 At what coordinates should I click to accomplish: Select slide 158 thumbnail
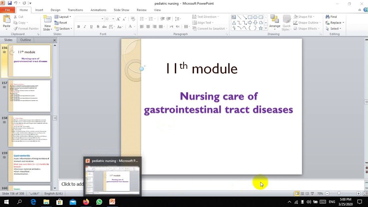(x=29, y=131)
